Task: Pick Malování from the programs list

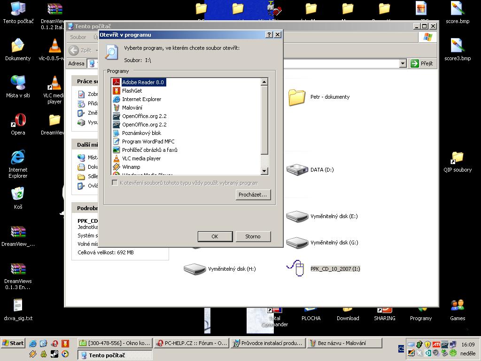Action: tap(132, 108)
